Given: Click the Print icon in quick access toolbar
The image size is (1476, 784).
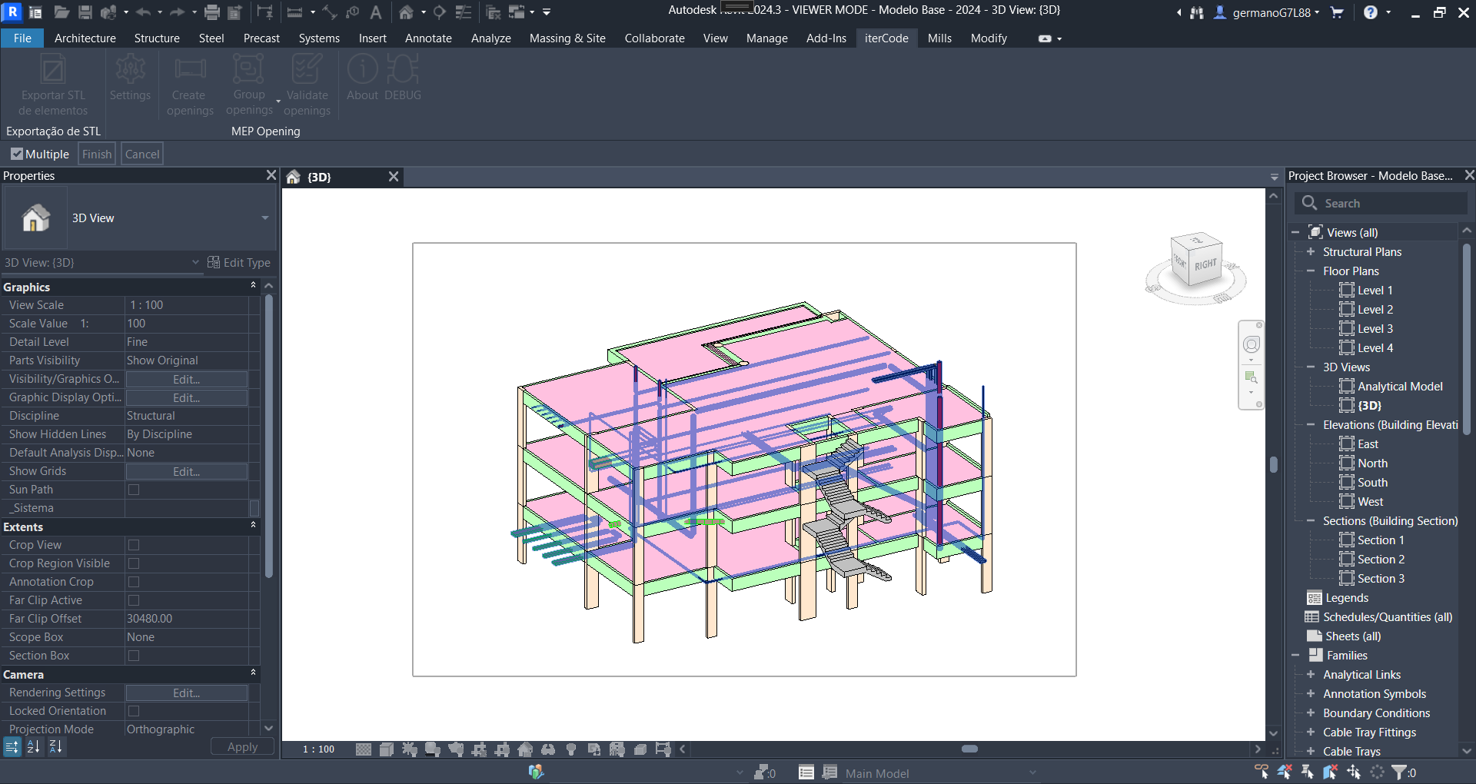Looking at the screenshot, I should point(212,12).
